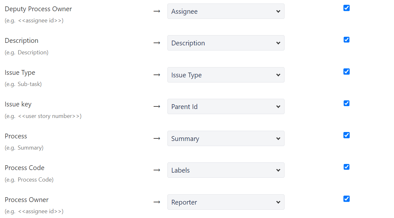Screen dimensions: 394x218
Task: Uncheck the Deputy Process Owner mapping checkbox
Action: click(x=346, y=8)
